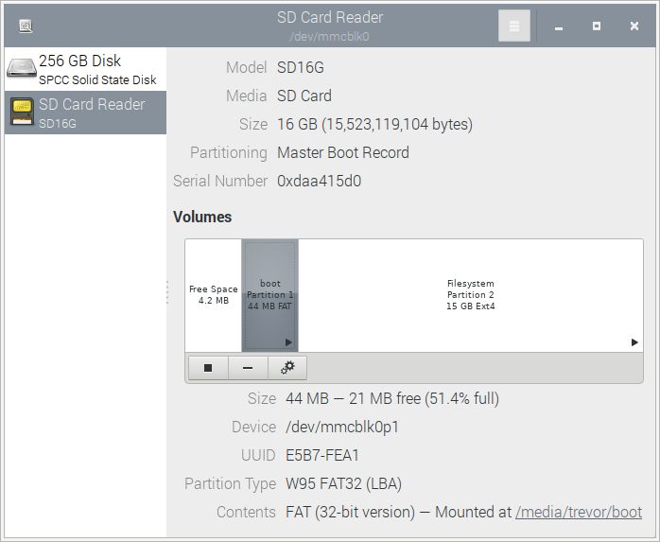Open additional partition options gears button

click(287, 368)
